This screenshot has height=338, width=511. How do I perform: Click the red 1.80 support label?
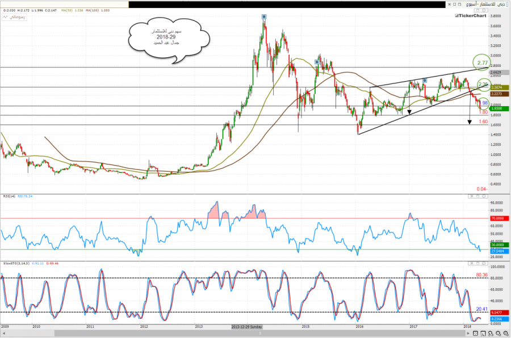coord(483,112)
